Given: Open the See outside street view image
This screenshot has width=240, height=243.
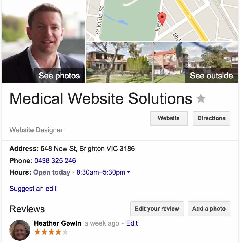Looking at the screenshot, I should click(162, 63).
